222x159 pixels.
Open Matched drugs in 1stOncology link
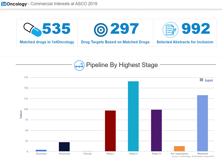[47, 42]
